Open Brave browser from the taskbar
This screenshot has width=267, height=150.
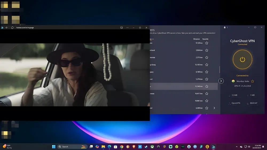click(134, 147)
